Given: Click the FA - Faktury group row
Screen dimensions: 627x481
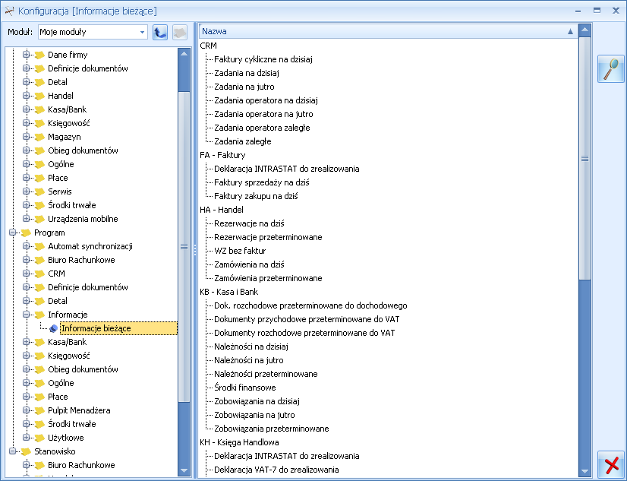Looking at the screenshot, I should click(x=222, y=155).
